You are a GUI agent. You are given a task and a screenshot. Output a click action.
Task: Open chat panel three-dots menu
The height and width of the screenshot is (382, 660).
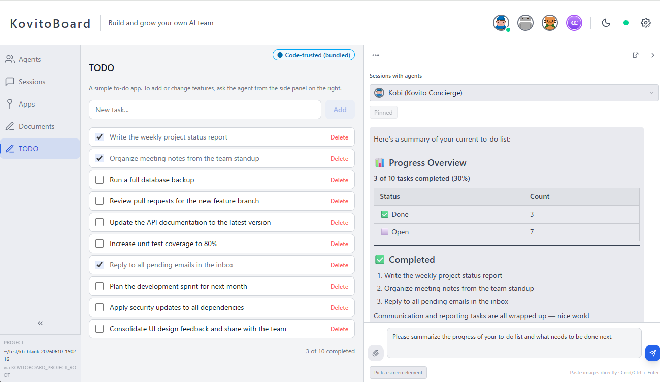(x=376, y=55)
